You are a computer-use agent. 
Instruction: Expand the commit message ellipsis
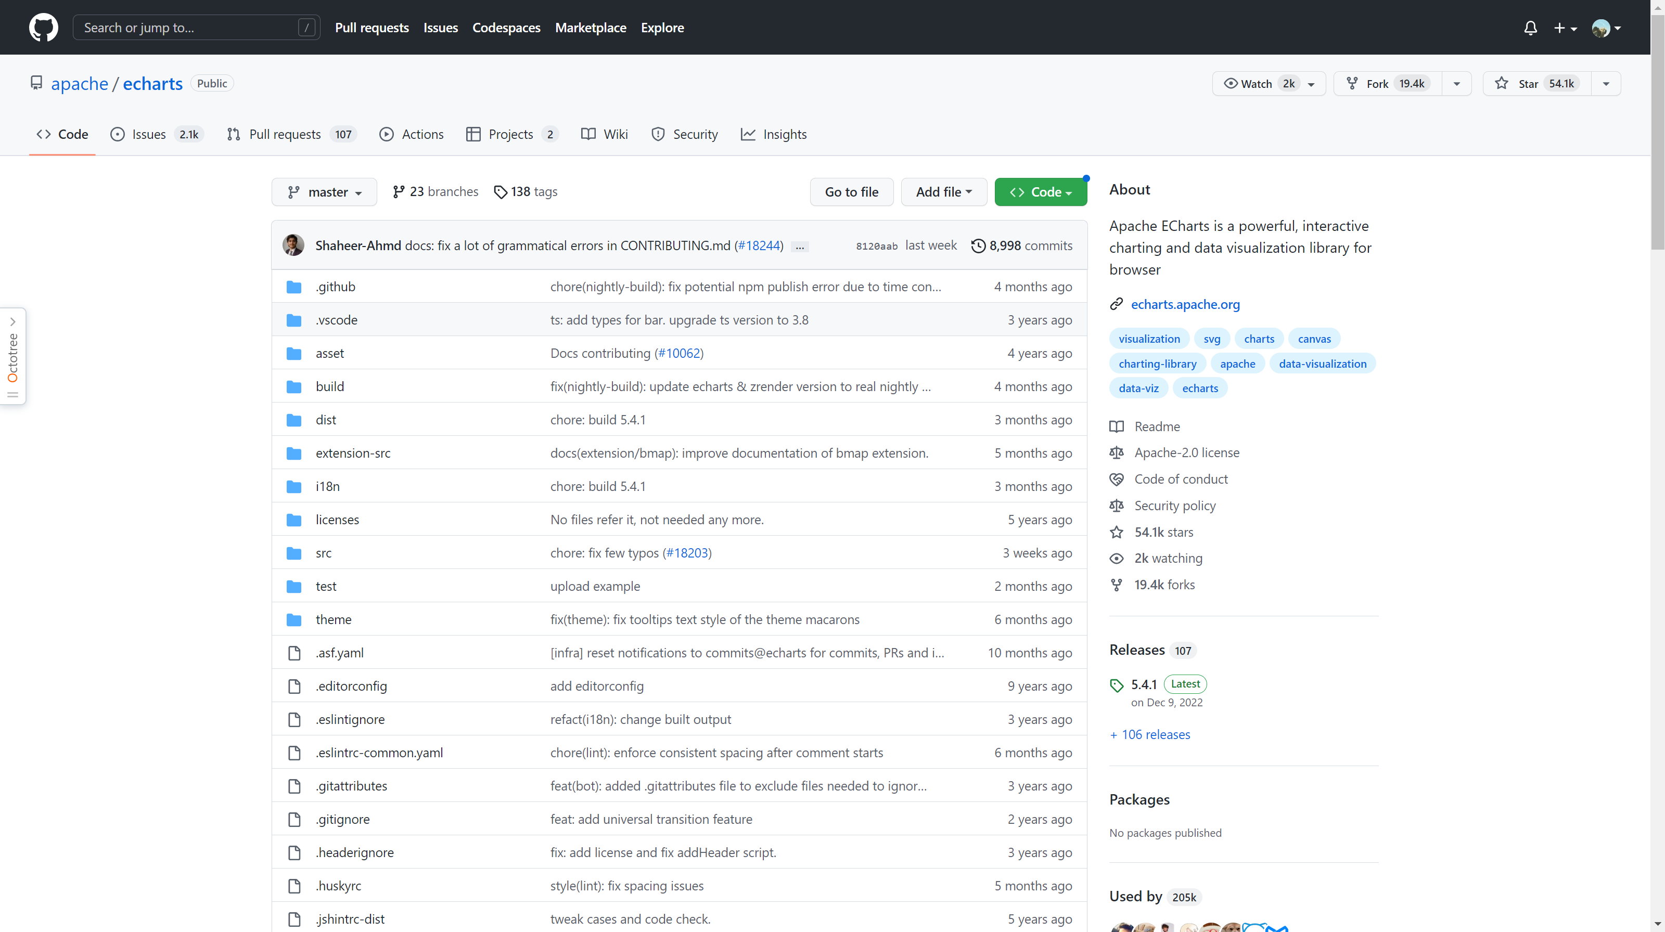pos(800,247)
